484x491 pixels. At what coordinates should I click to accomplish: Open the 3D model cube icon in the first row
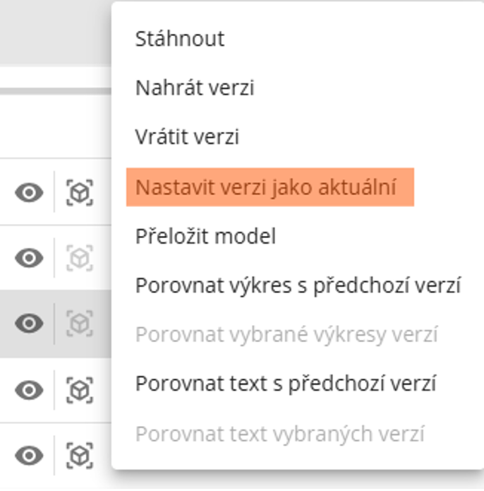click(80, 192)
